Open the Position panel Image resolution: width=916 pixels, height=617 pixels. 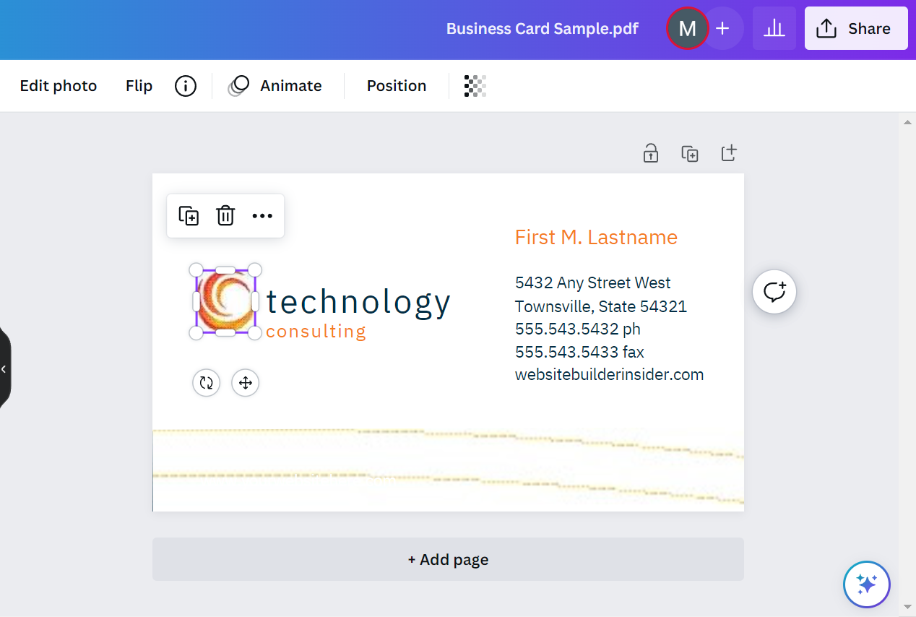click(397, 86)
